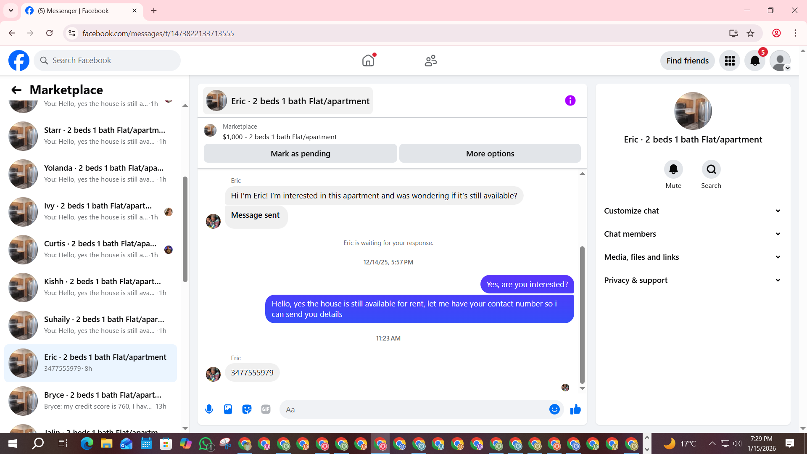The image size is (807, 454).
Task: Click the More options button
Action: 490,154
